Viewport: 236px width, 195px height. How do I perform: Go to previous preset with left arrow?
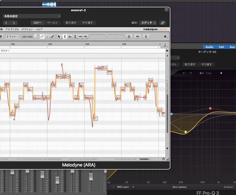[6, 23]
